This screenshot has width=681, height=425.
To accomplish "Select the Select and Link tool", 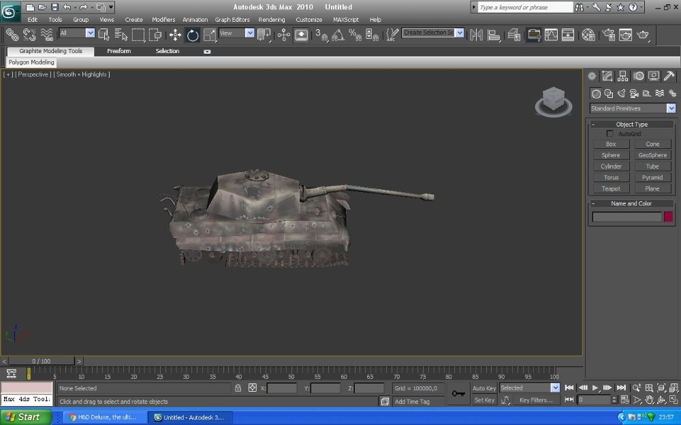I will coord(12,34).
